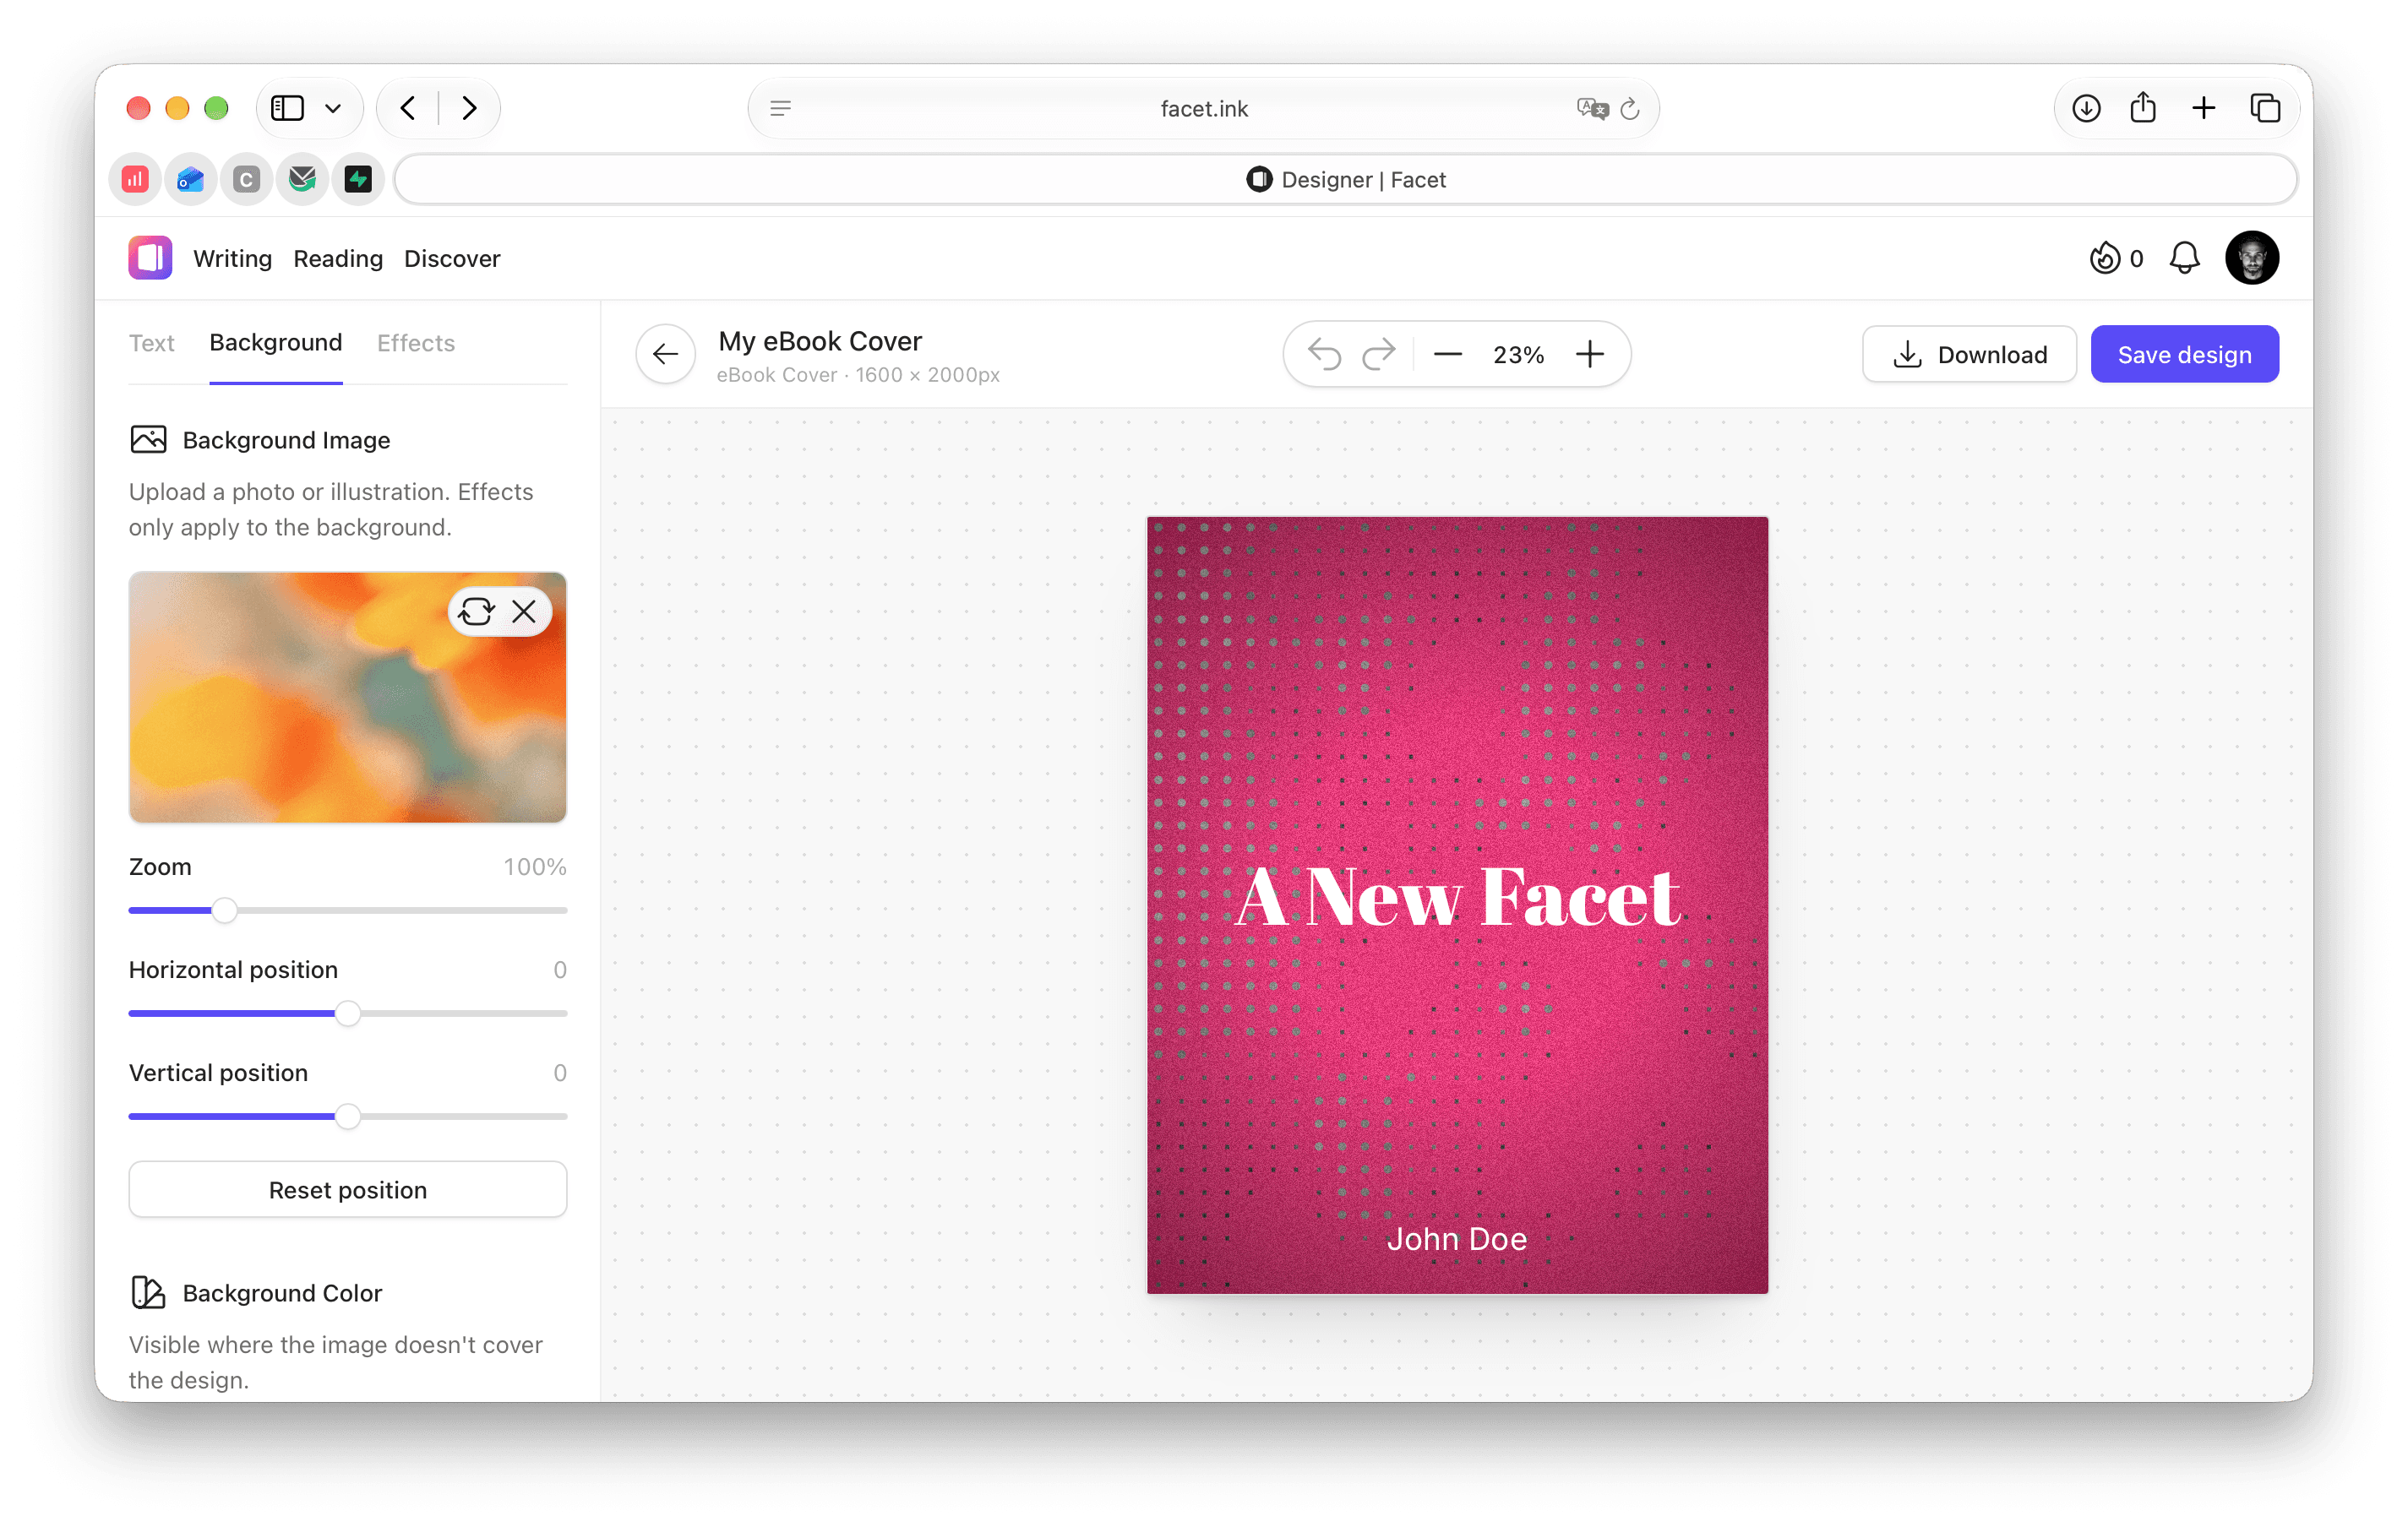Open the green lightning pinned tab
Viewport: 2408px width, 1527px height.
[x=358, y=180]
